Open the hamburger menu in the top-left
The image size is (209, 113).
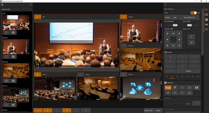point(2,5)
